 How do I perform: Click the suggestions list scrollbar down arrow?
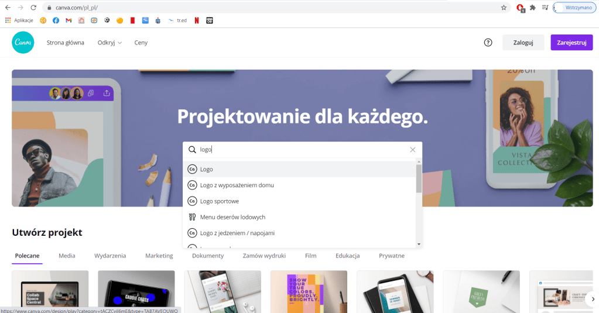[x=419, y=244]
